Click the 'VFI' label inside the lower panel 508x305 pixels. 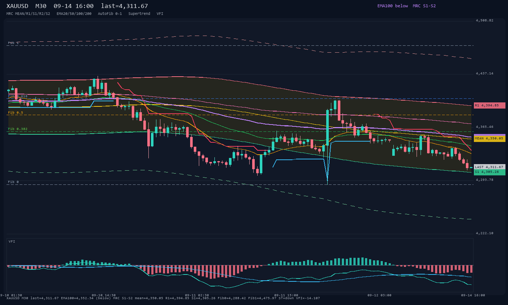coord(12,241)
